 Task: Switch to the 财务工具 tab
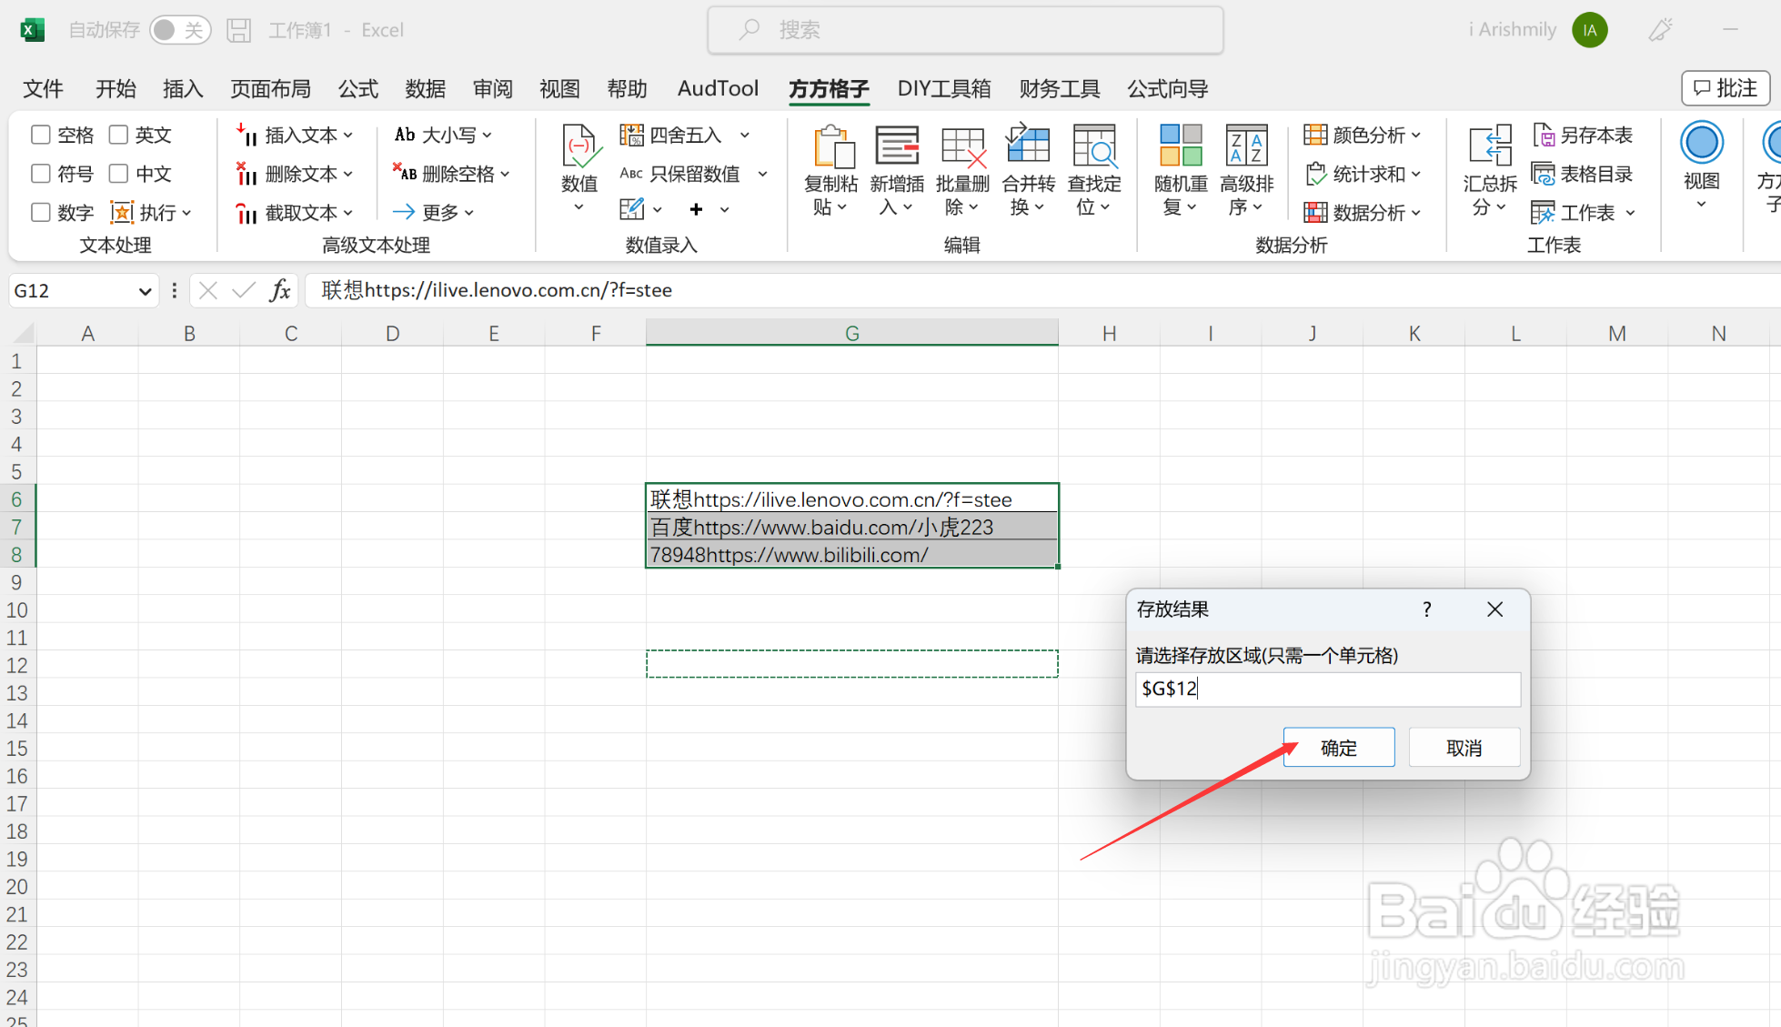(1060, 88)
